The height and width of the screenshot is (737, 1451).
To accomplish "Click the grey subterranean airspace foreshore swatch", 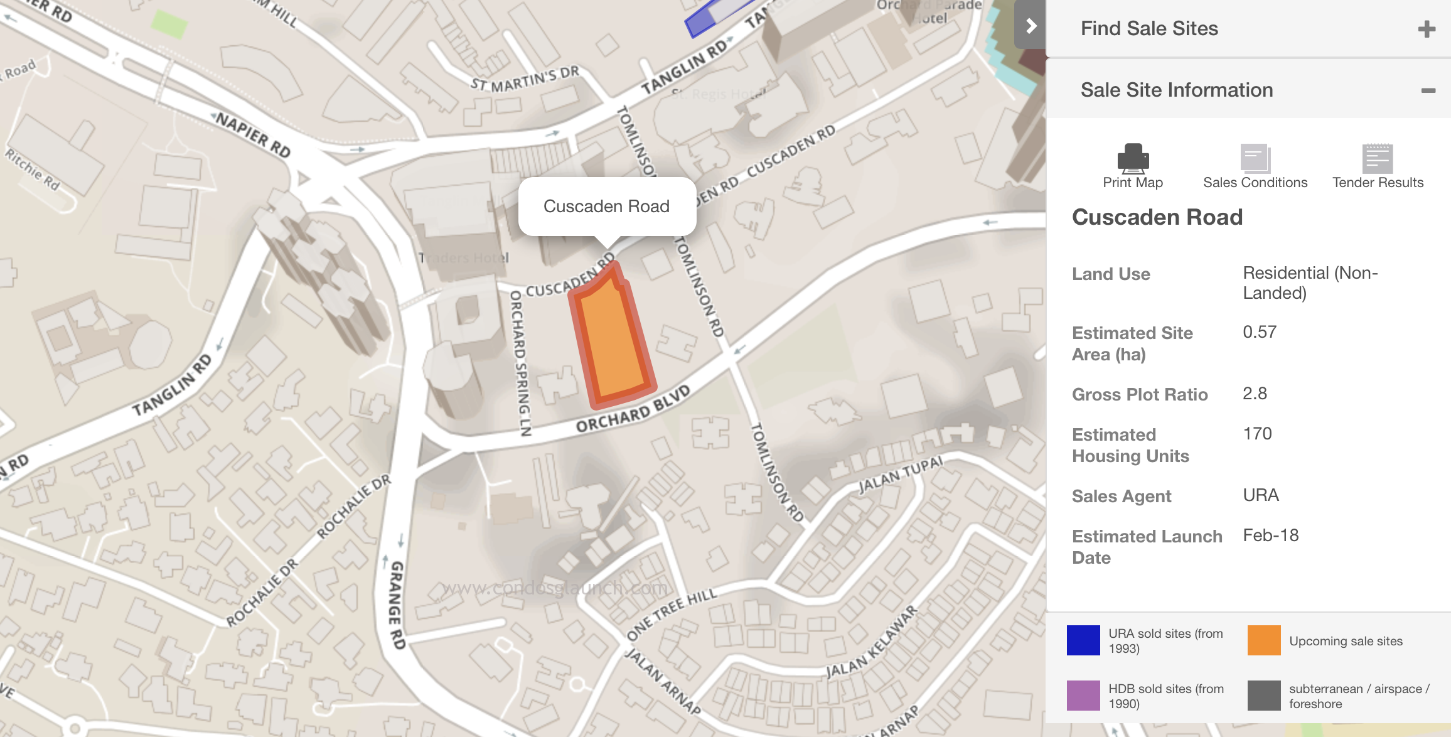I will tap(1264, 696).
